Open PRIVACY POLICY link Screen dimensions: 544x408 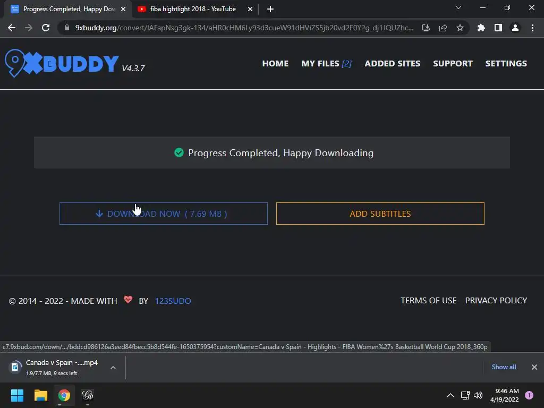[x=496, y=301]
